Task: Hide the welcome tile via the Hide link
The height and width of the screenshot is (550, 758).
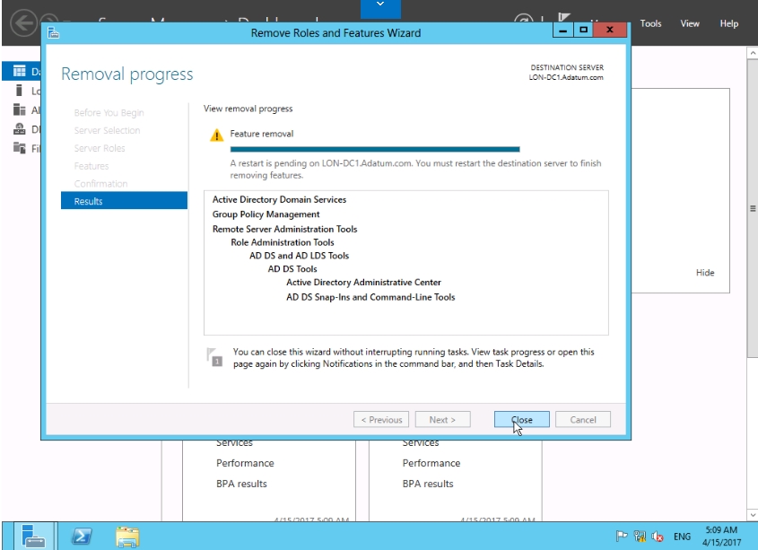Action: pyautogui.click(x=705, y=273)
